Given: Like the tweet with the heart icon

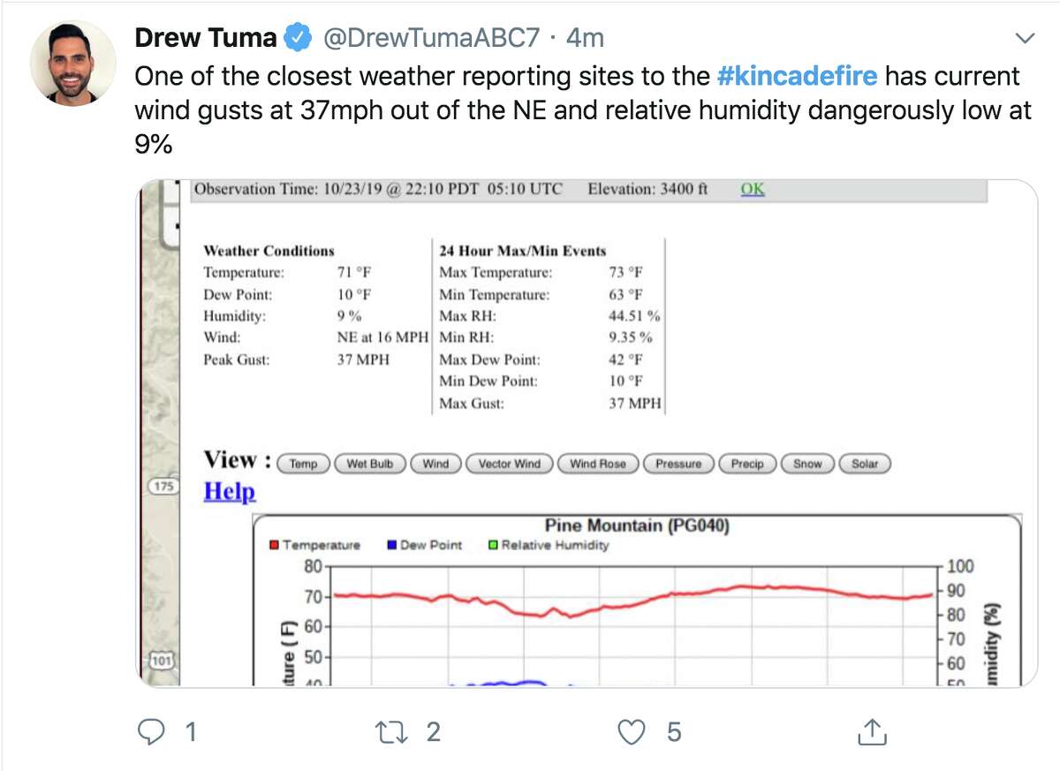Looking at the screenshot, I should point(631,732).
